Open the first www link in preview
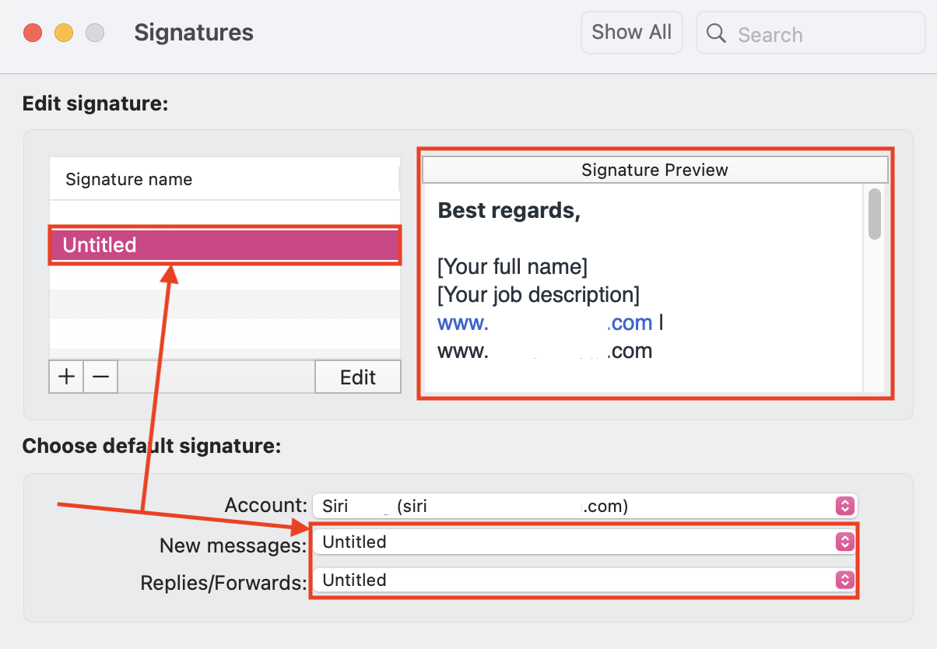 545,322
